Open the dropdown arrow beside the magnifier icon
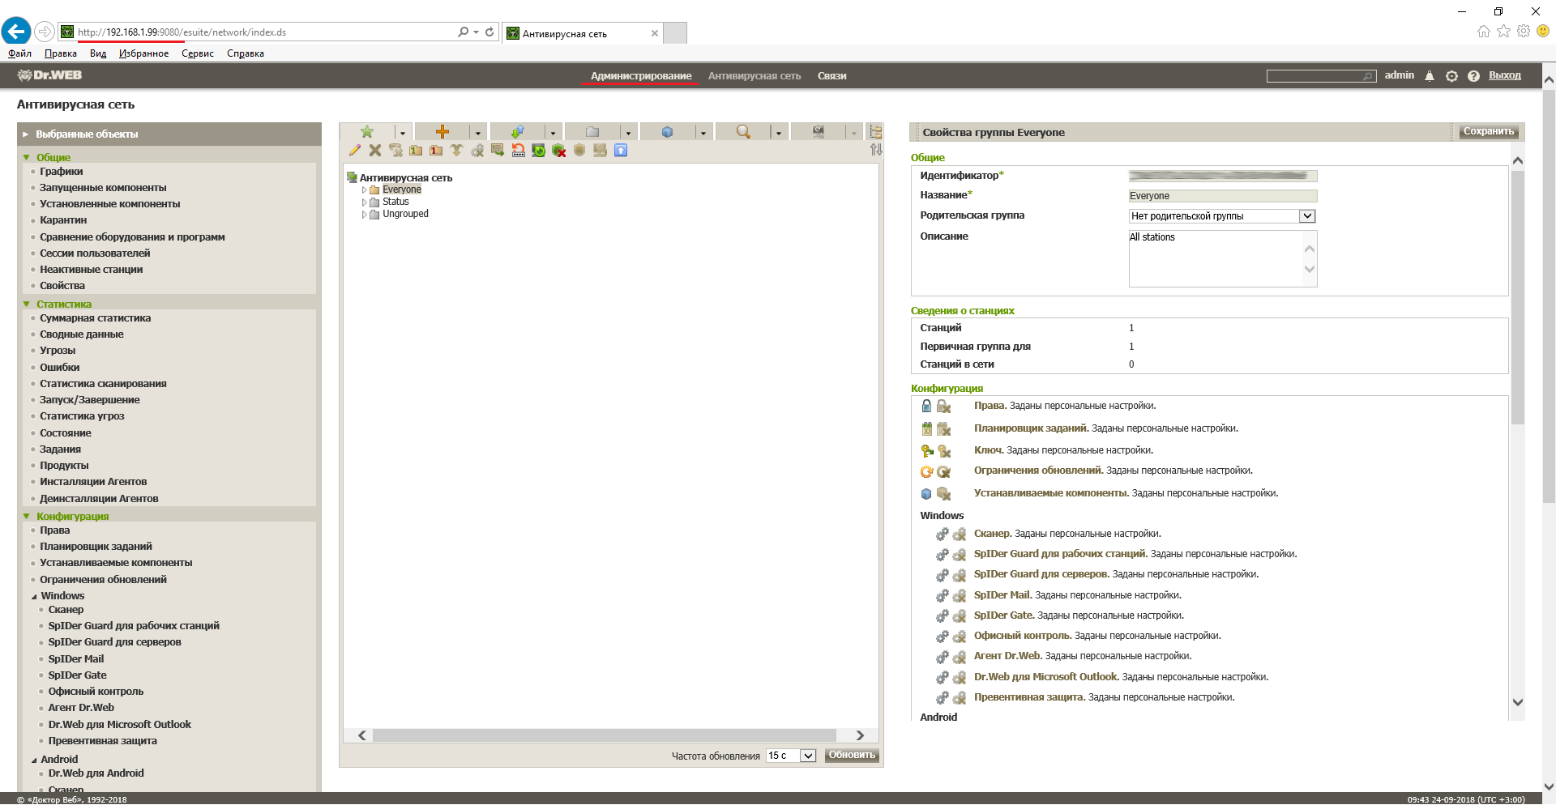 (x=778, y=133)
